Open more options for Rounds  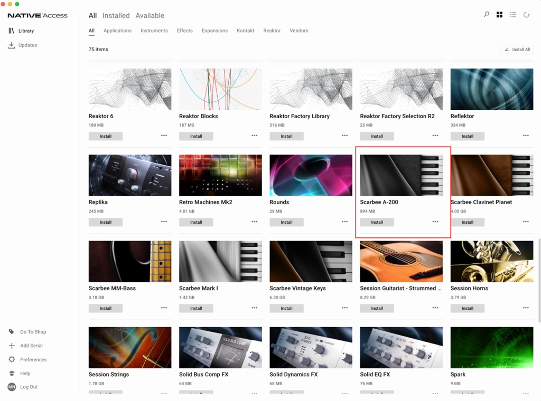tap(344, 222)
